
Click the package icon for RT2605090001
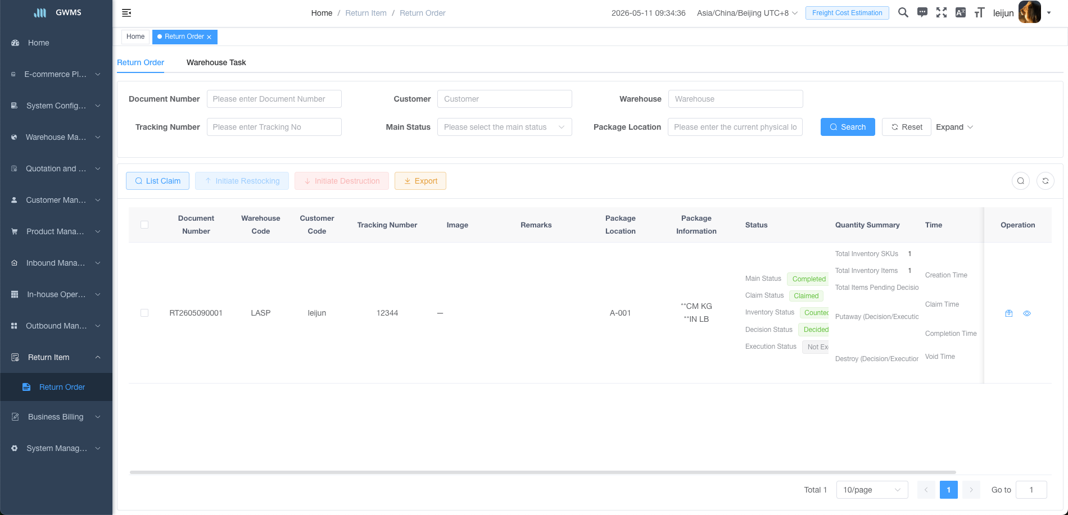[x=1009, y=313]
